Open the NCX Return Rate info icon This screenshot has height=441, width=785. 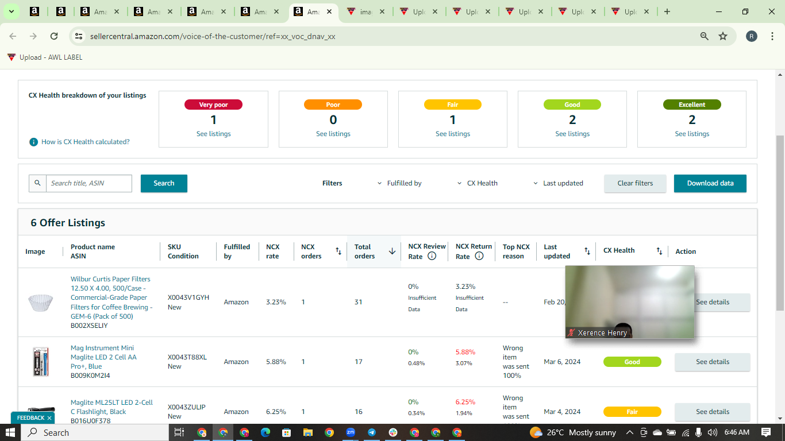coord(479,256)
